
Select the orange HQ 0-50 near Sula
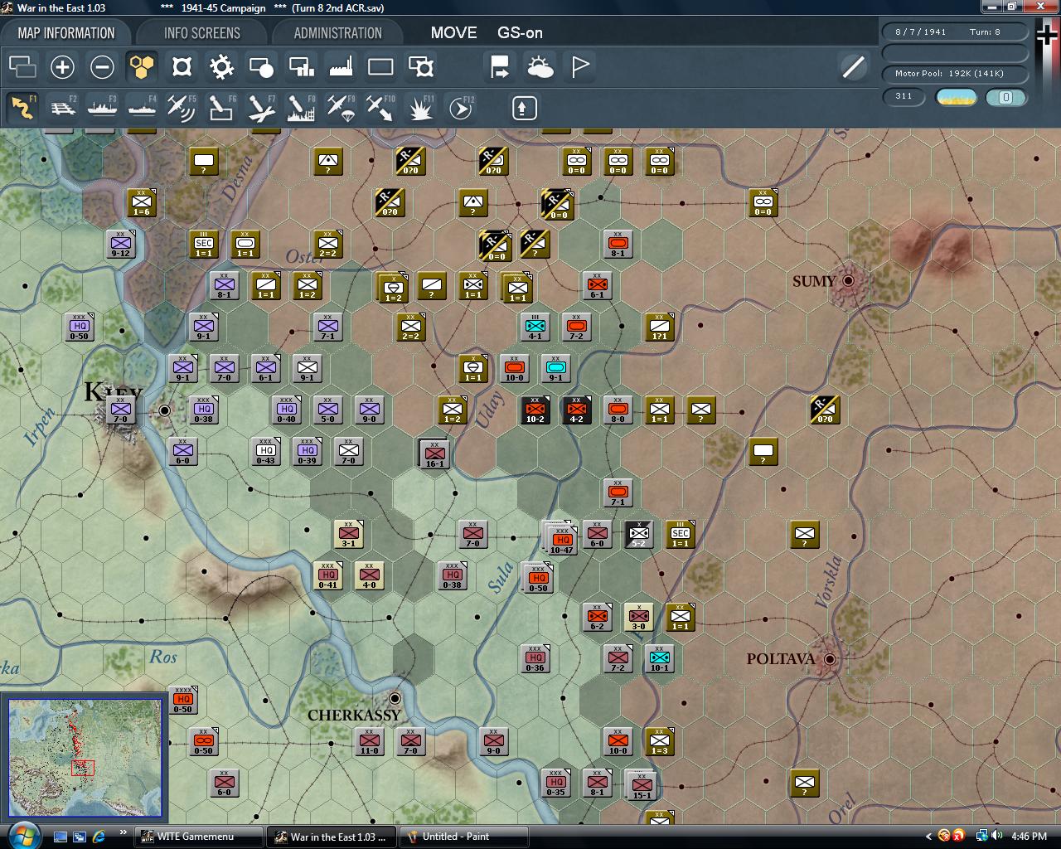pyautogui.click(x=539, y=578)
